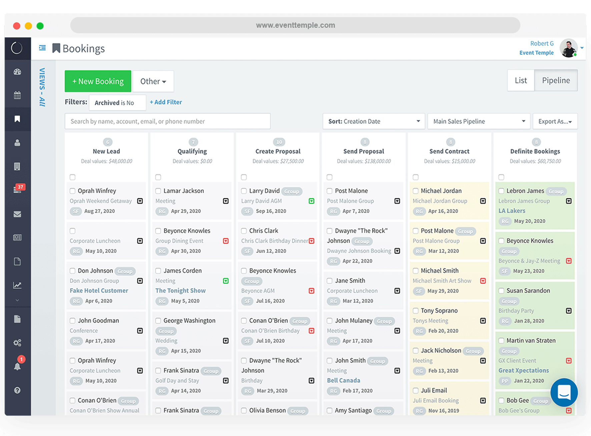591x436 pixels.
Task: Open the dashboard gauge icon in sidebar
Action: click(x=17, y=72)
